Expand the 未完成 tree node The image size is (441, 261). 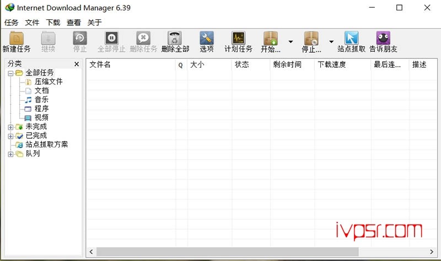tap(10, 127)
